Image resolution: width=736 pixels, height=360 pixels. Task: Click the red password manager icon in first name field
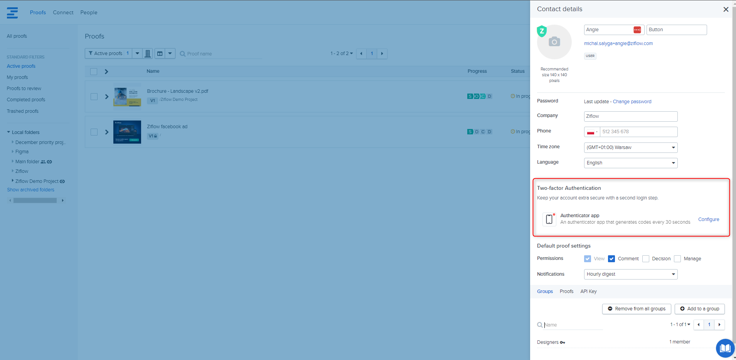tap(637, 30)
